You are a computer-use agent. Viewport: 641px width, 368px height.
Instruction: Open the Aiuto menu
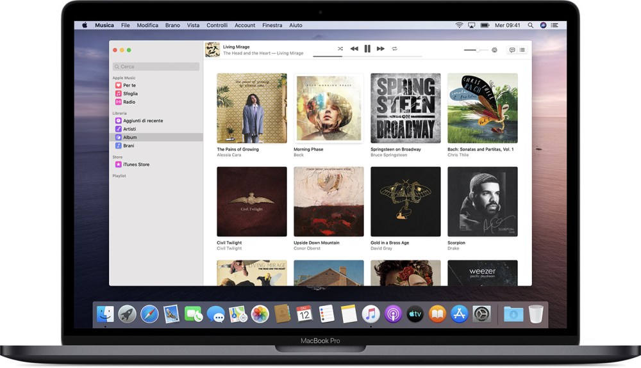[x=296, y=26]
